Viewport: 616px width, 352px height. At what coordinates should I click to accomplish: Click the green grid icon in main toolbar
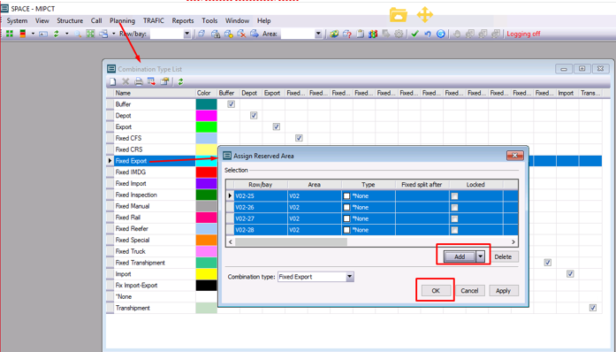[x=10, y=34]
